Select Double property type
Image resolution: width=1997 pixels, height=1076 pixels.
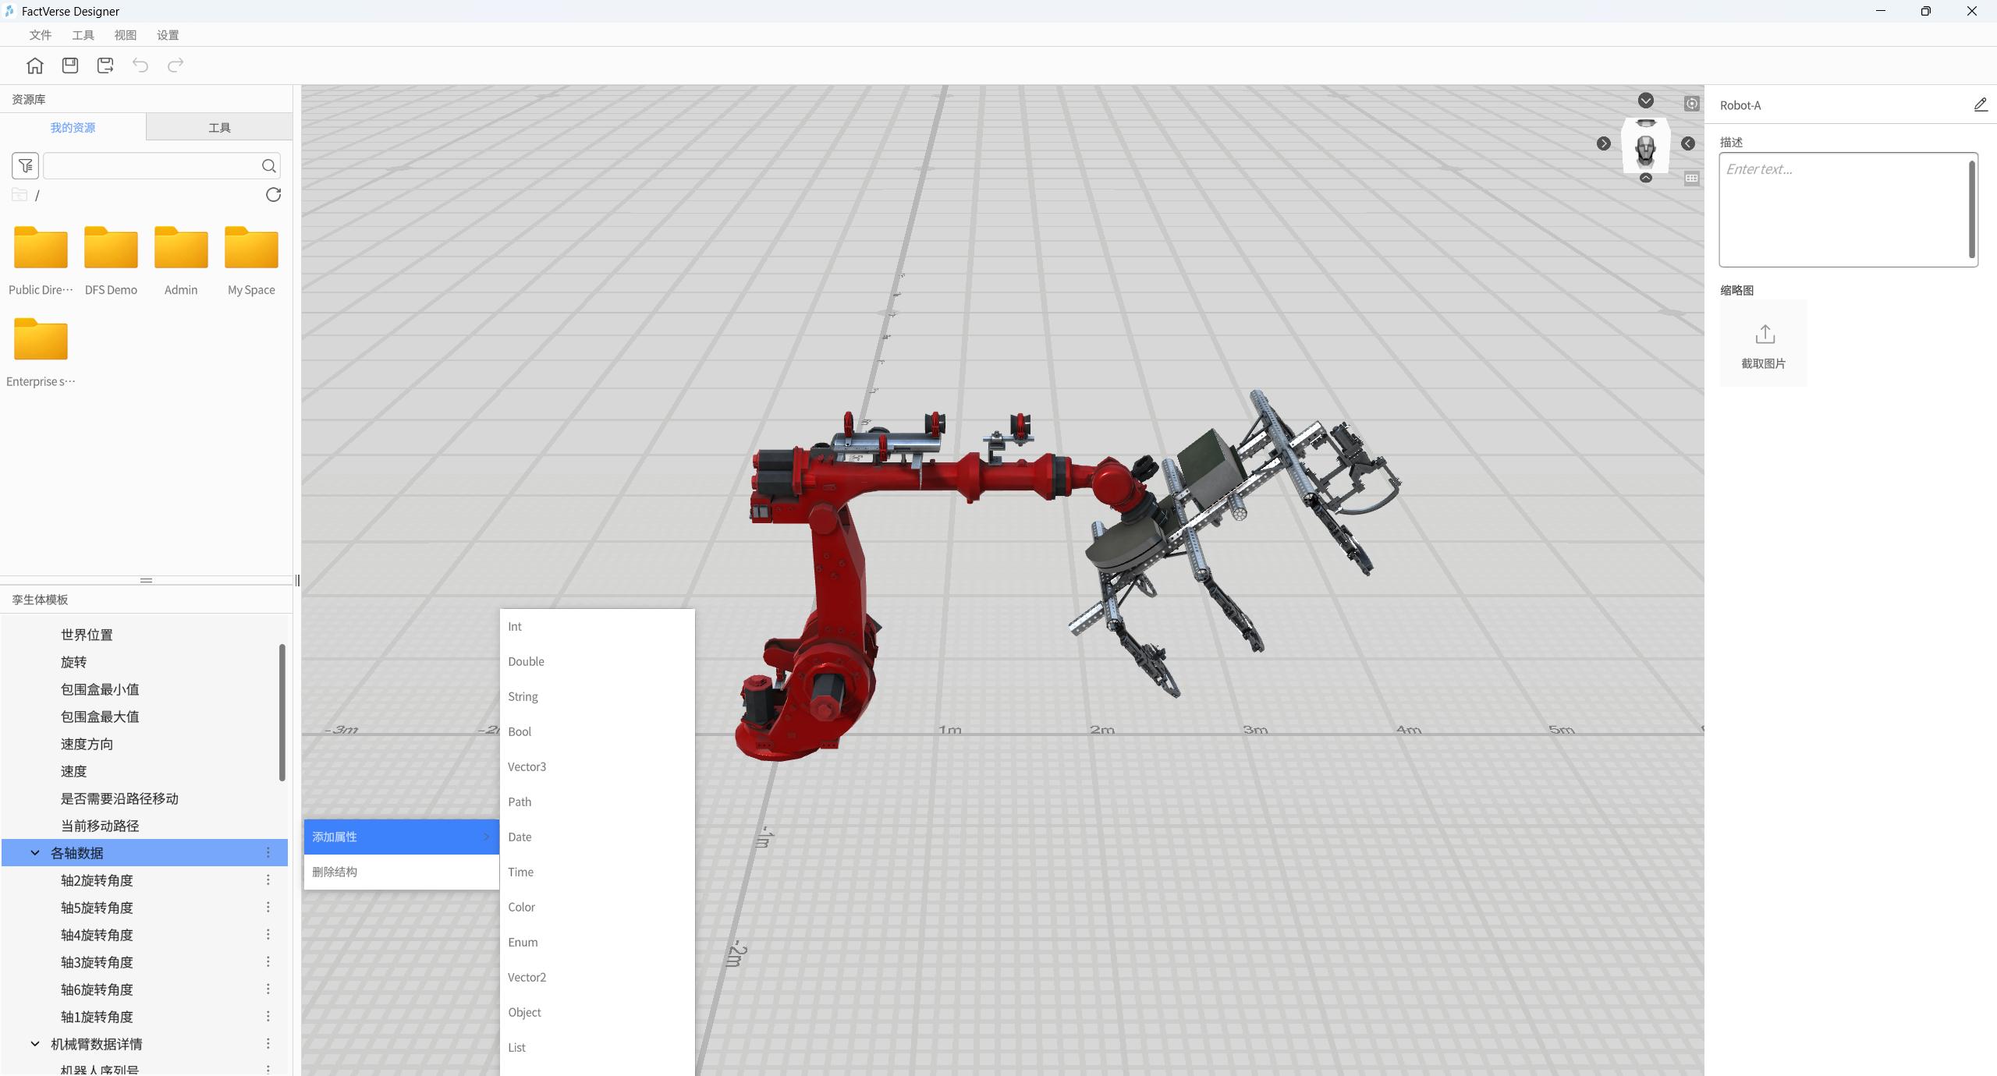[597, 661]
